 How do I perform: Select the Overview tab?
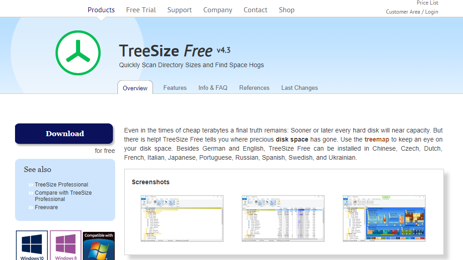(135, 88)
